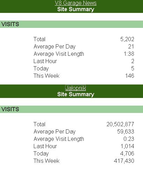Viewport: 143px width, 175px height.
Task: Click the Last Hour value 2
Action: pyautogui.click(x=133, y=61)
